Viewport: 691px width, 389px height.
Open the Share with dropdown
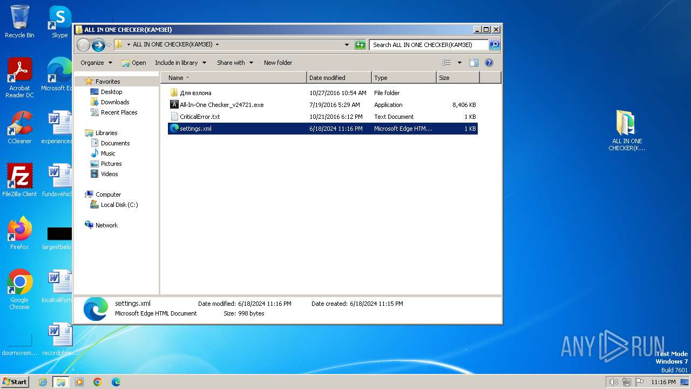235,63
